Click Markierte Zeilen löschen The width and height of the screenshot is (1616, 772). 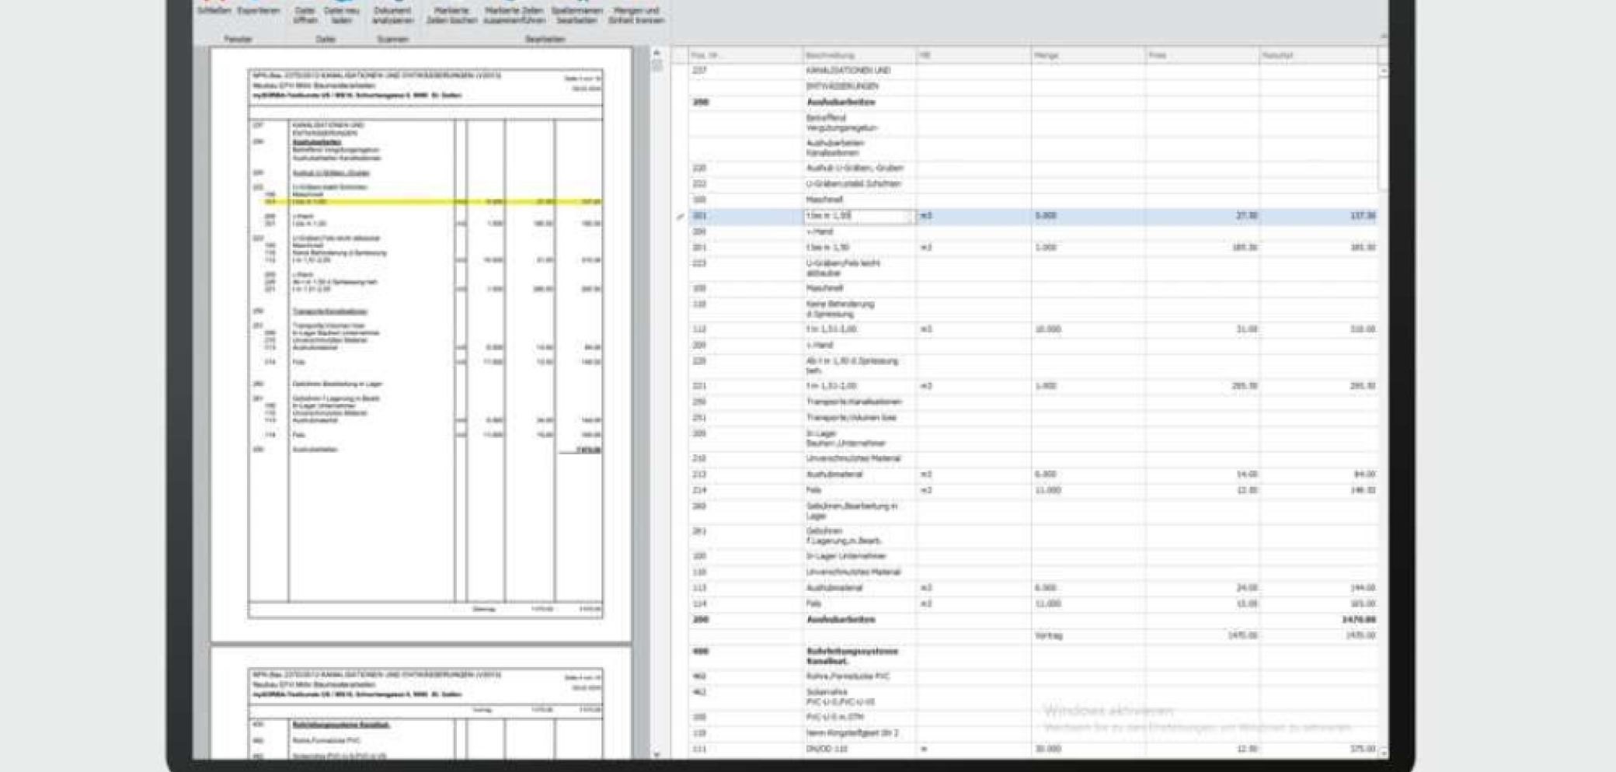[x=451, y=14]
